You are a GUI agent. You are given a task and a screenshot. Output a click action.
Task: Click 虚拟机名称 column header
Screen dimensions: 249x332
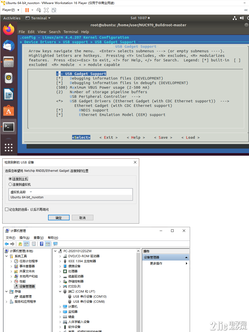click(x=18, y=192)
